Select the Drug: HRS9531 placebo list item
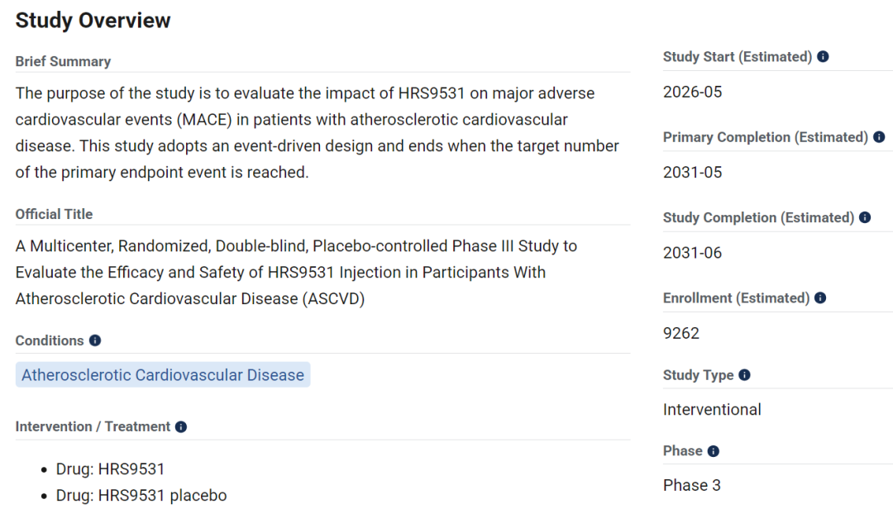The image size is (893, 509). tap(141, 496)
